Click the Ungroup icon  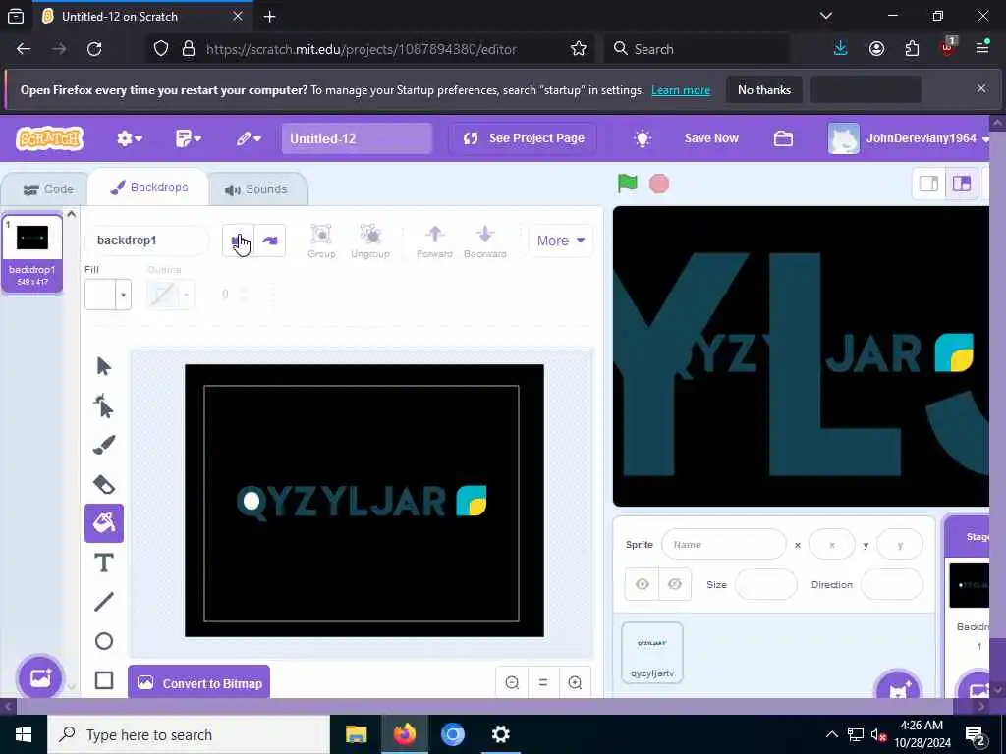click(x=370, y=242)
